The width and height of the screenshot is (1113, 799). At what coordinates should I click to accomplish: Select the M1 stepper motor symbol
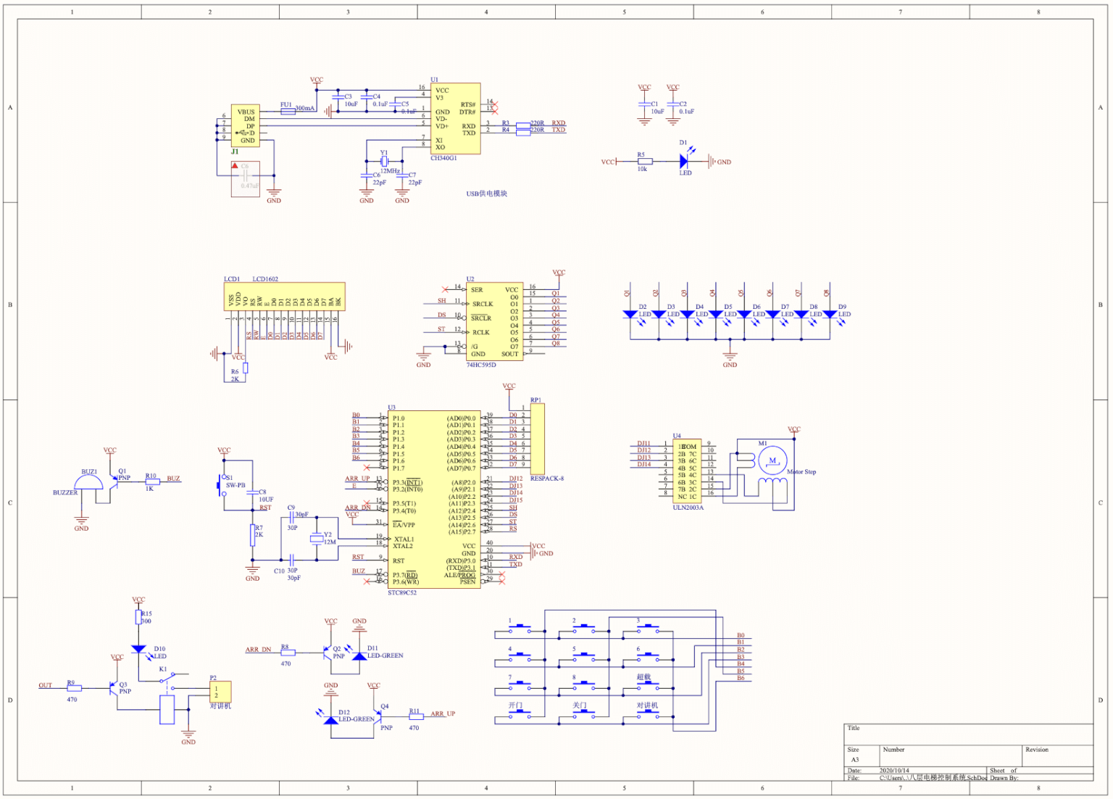(772, 460)
